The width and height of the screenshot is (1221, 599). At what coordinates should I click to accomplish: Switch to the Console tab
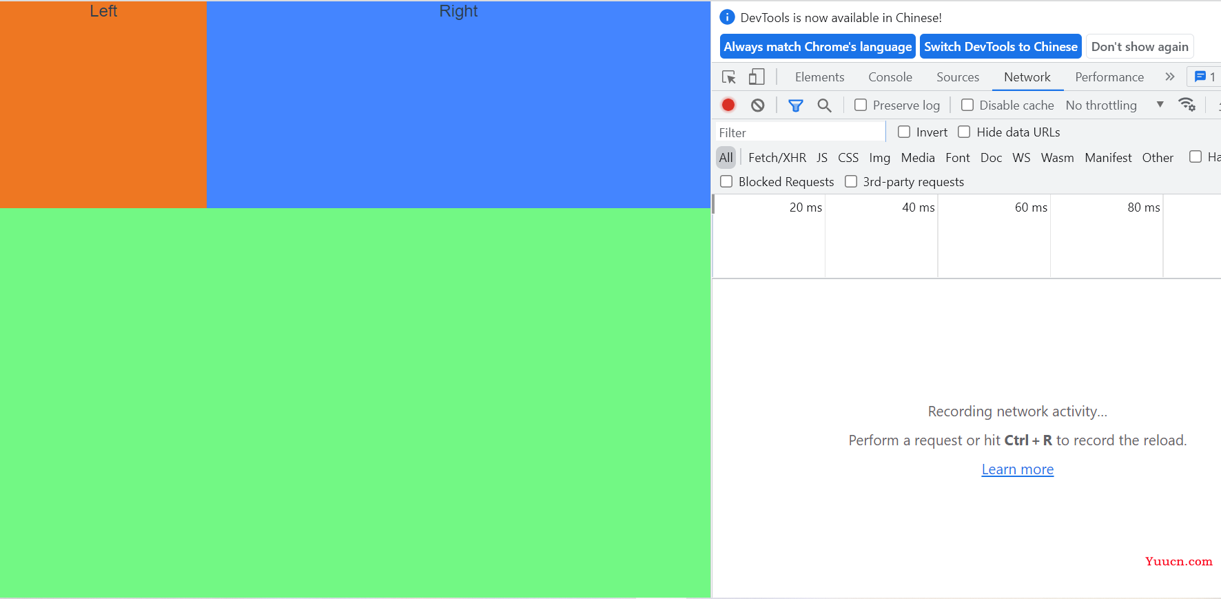890,77
